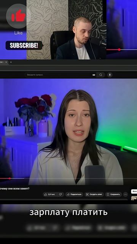Open a new browser tab with plus
Viewport: 137px width, 244px height.
[11, 62]
